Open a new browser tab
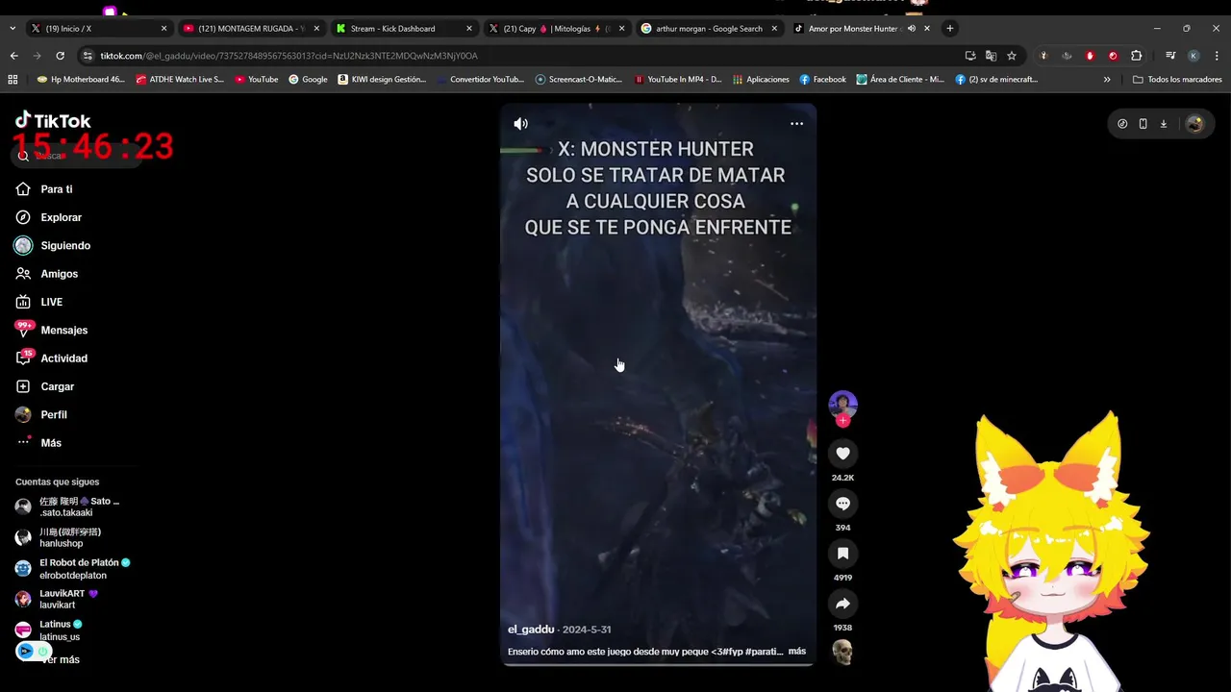The width and height of the screenshot is (1231, 692). 950,29
